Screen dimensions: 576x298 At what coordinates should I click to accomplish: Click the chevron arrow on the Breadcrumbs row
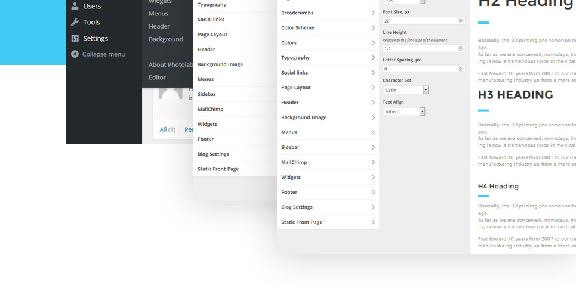point(373,13)
